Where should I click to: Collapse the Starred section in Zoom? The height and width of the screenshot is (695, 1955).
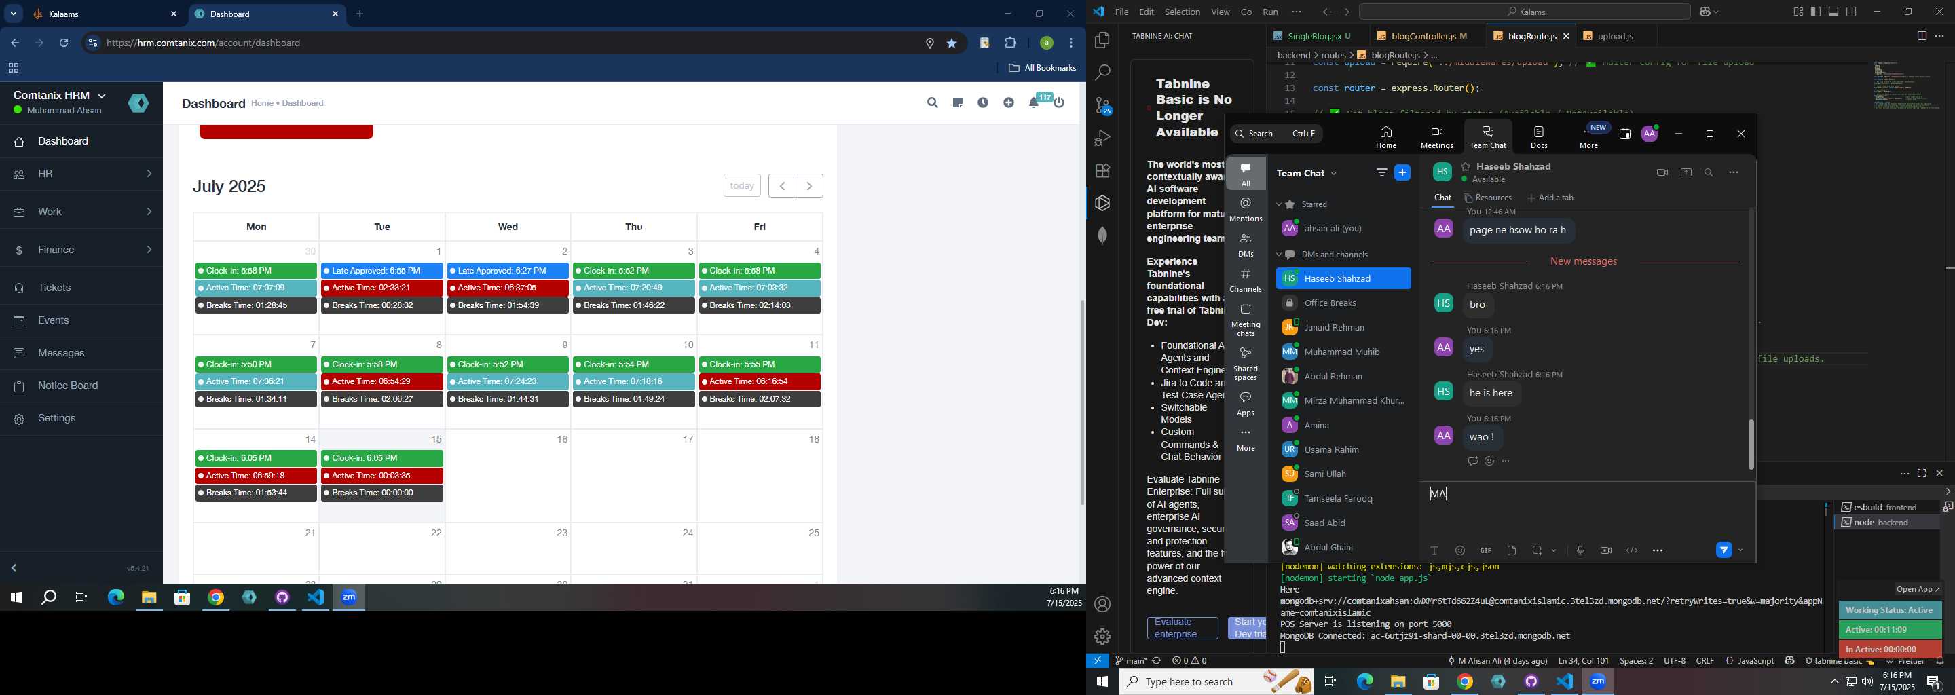1279,205
